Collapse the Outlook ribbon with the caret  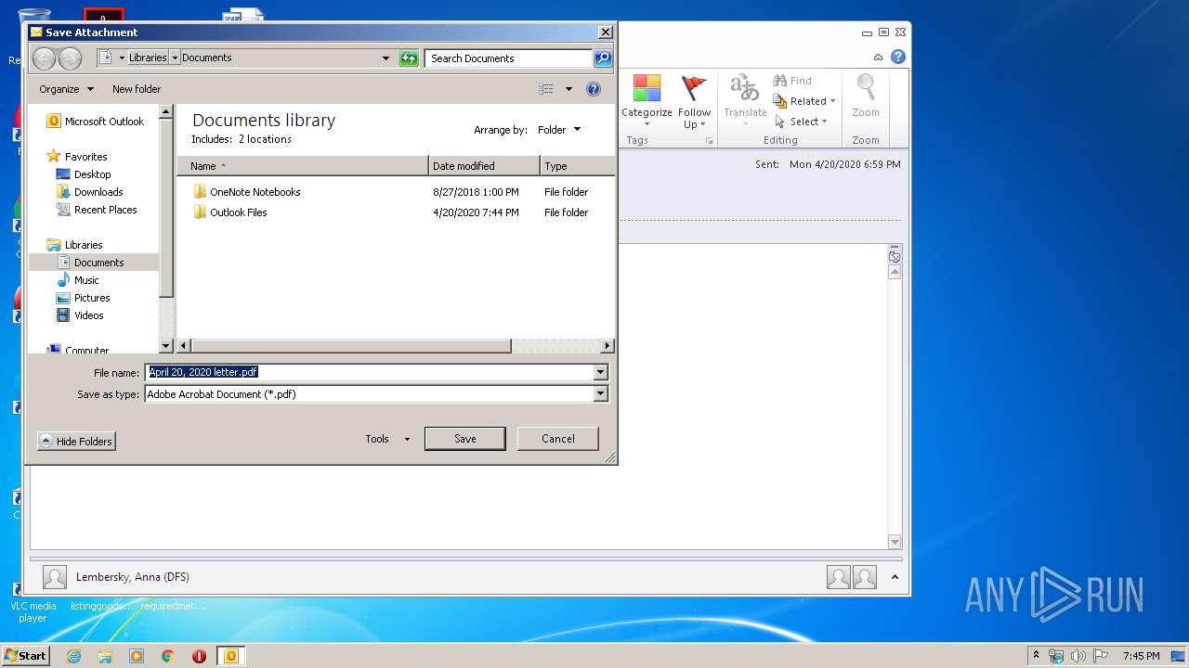878,58
